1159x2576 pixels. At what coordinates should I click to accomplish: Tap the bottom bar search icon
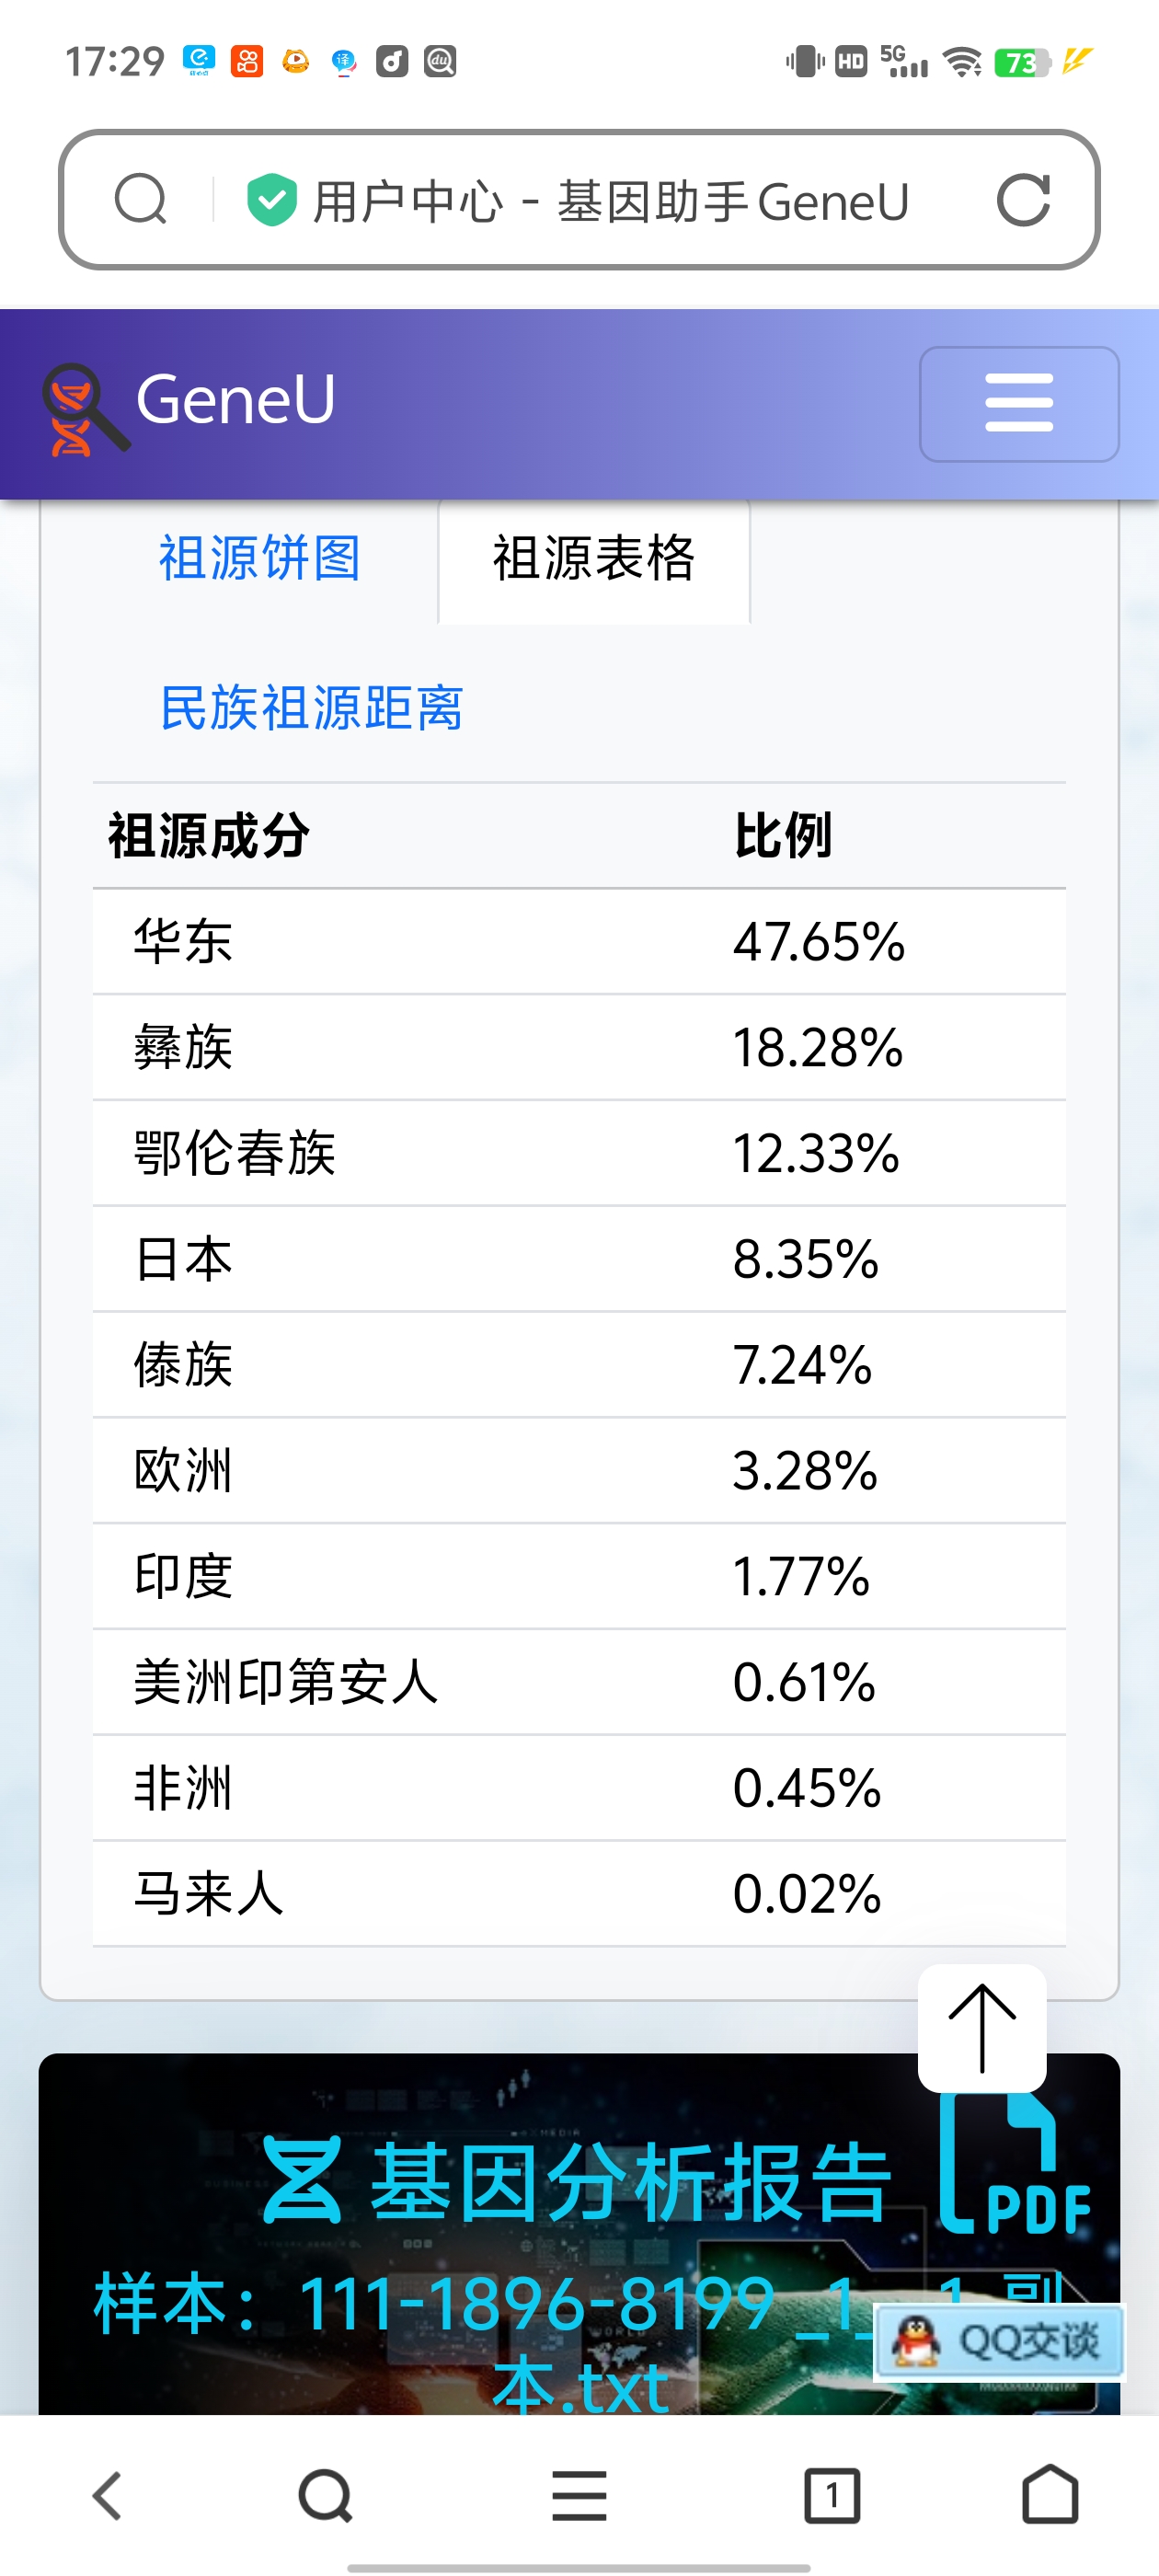point(325,2496)
